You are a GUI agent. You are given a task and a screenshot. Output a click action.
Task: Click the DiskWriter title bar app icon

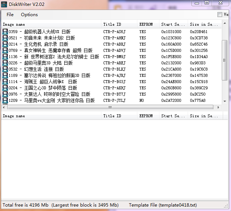click(4, 4)
